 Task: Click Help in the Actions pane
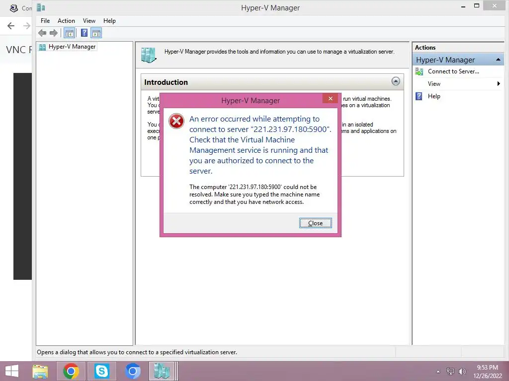[x=434, y=96]
